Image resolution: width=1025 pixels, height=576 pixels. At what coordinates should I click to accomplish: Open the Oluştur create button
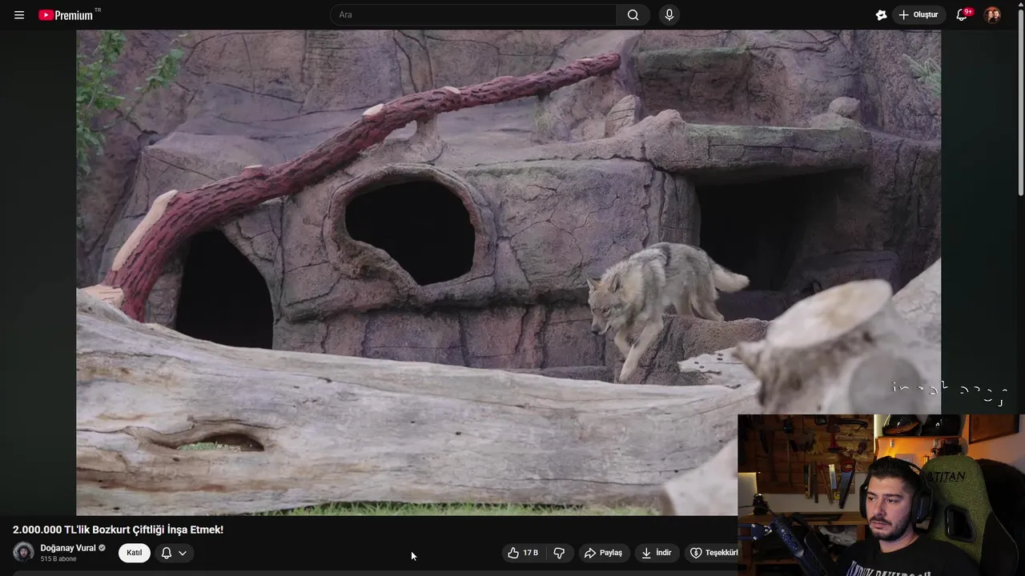tap(918, 14)
